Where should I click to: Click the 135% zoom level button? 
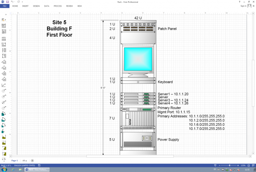243,165
